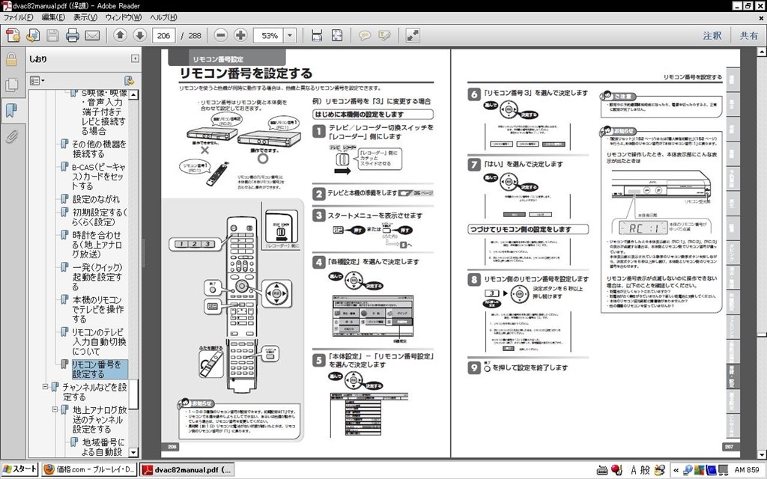The image size is (767, 479).
Task: Select the highlight text tool
Action: coord(384,35)
